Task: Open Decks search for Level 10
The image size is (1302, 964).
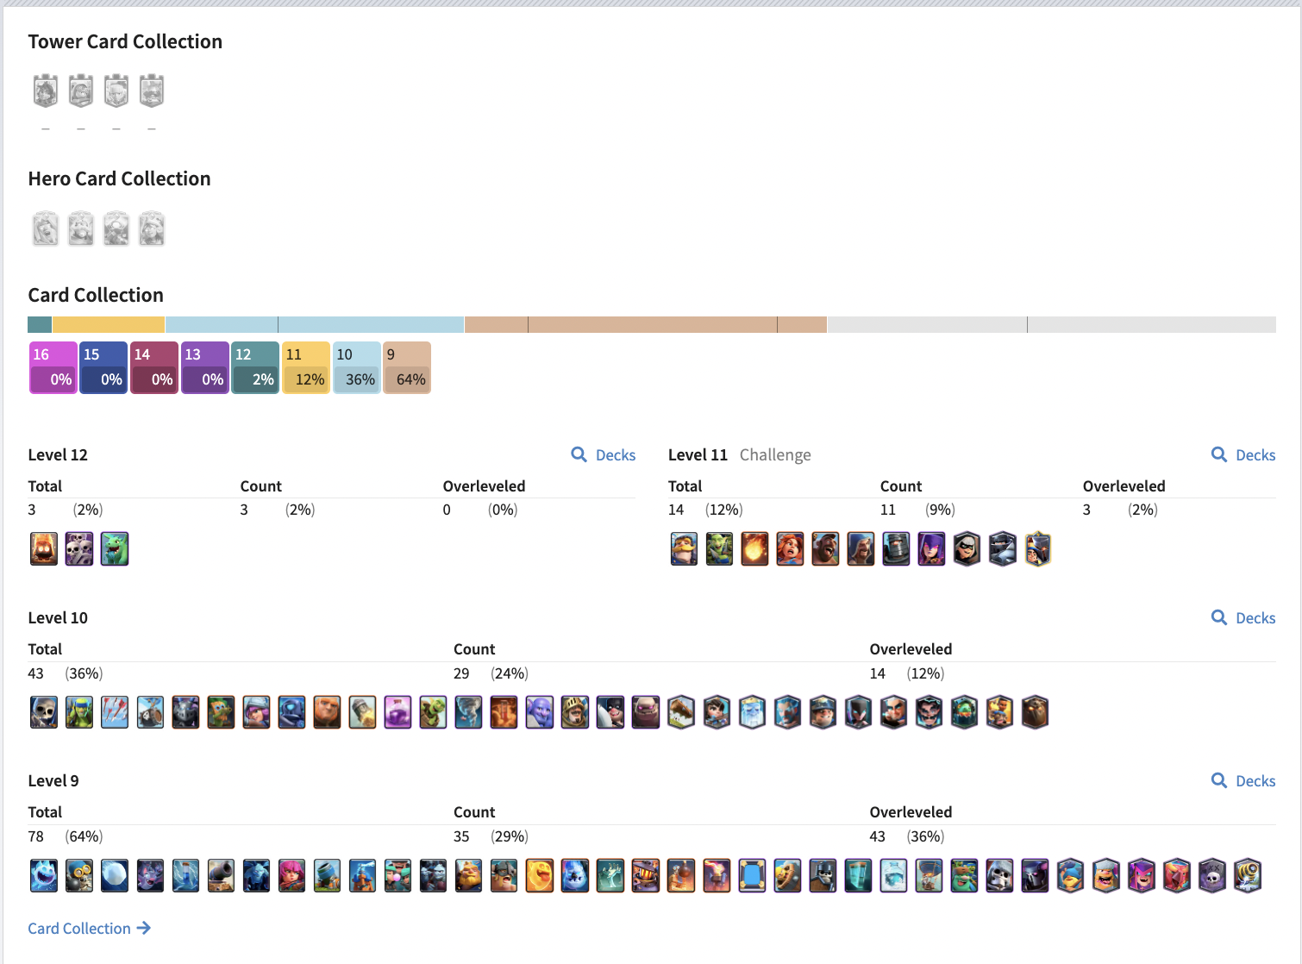Action: (1243, 617)
